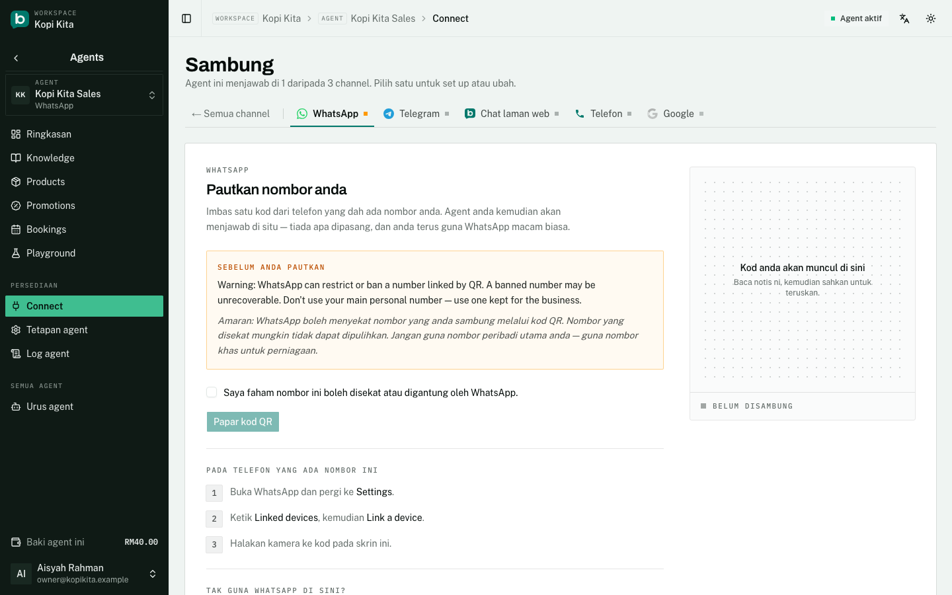This screenshot has height=595, width=952.
Task: Expand the Kopi Kita Sales agent selector
Action: (84, 95)
